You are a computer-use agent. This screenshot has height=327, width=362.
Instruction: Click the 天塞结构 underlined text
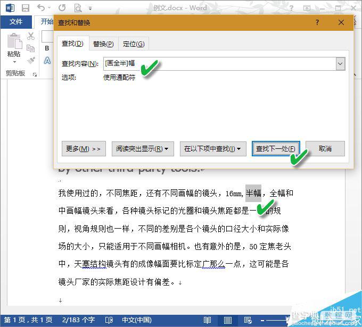(x=90, y=264)
